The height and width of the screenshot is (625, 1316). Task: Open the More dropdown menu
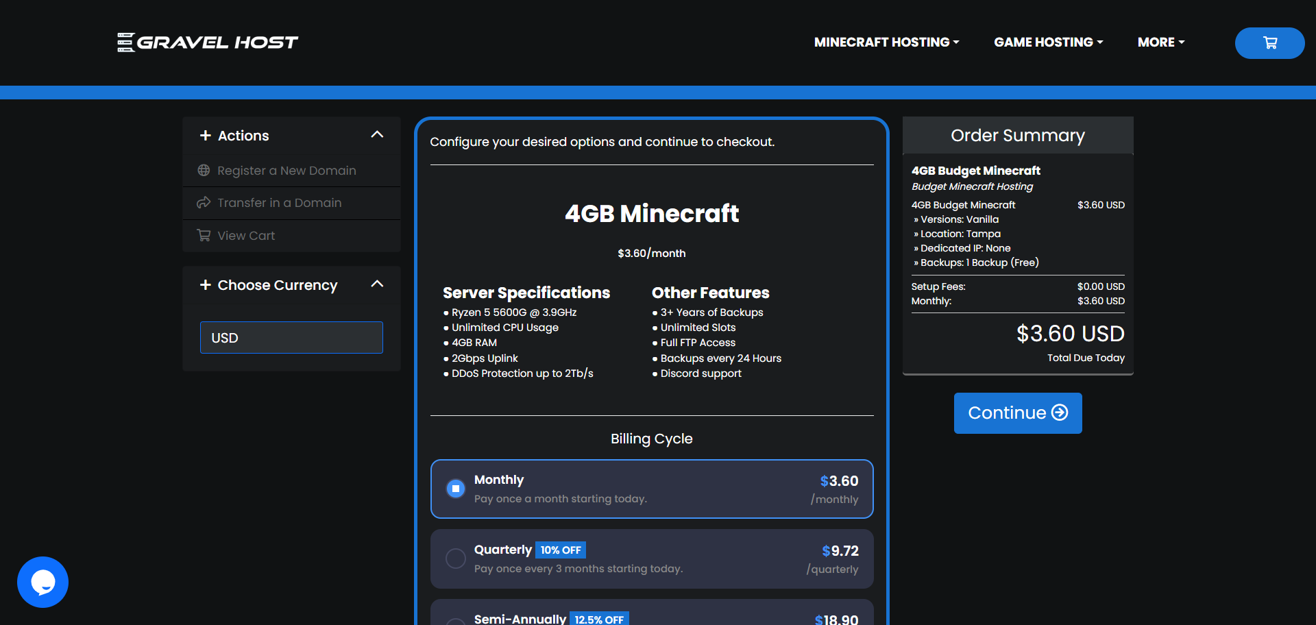click(1160, 42)
